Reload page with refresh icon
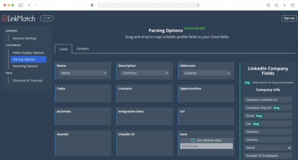This screenshot has width=298, height=160. [x=198, y=5]
